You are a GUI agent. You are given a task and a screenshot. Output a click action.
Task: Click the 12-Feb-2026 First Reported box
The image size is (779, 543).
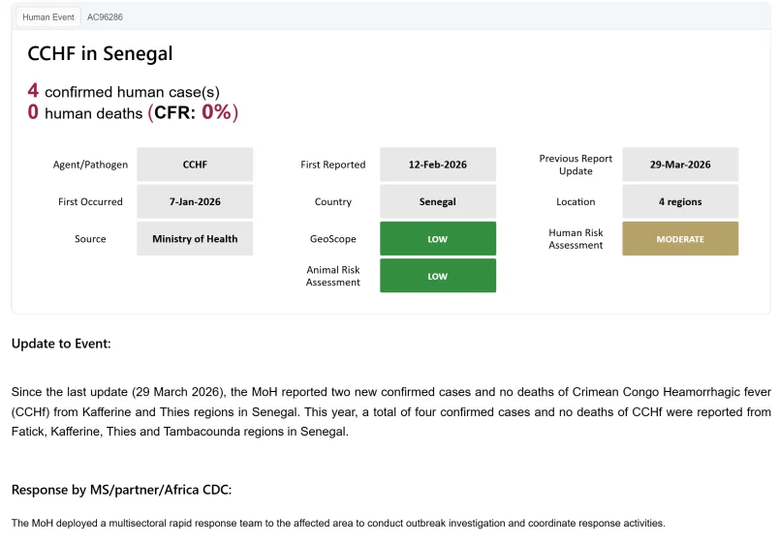pyautogui.click(x=438, y=165)
